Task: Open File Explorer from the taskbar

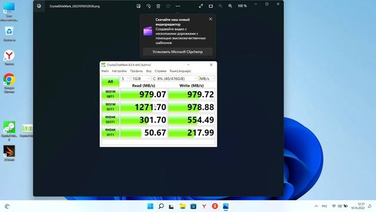Action: tap(183, 206)
